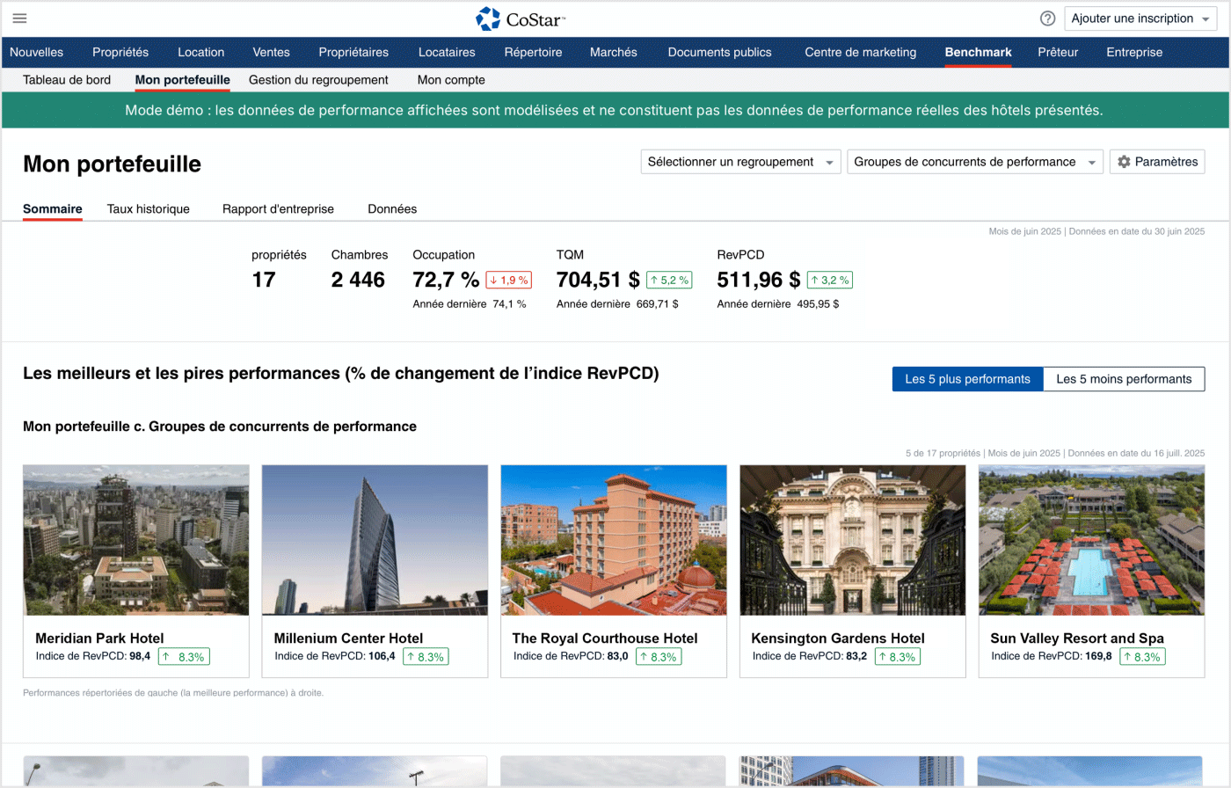Click the Paramètres gear button

coord(1157,162)
